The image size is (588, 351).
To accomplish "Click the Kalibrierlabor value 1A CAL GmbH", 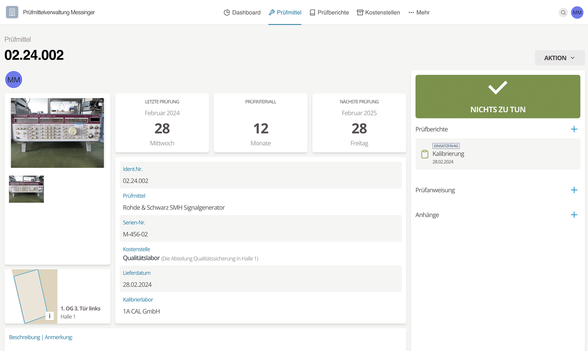I will click(x=142, y=312).
